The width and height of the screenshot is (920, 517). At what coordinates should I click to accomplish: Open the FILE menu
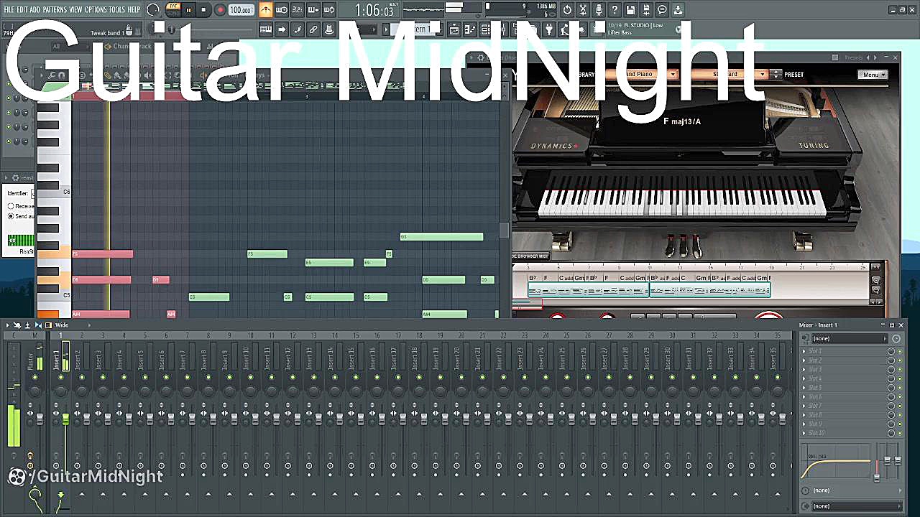(9, 10)
